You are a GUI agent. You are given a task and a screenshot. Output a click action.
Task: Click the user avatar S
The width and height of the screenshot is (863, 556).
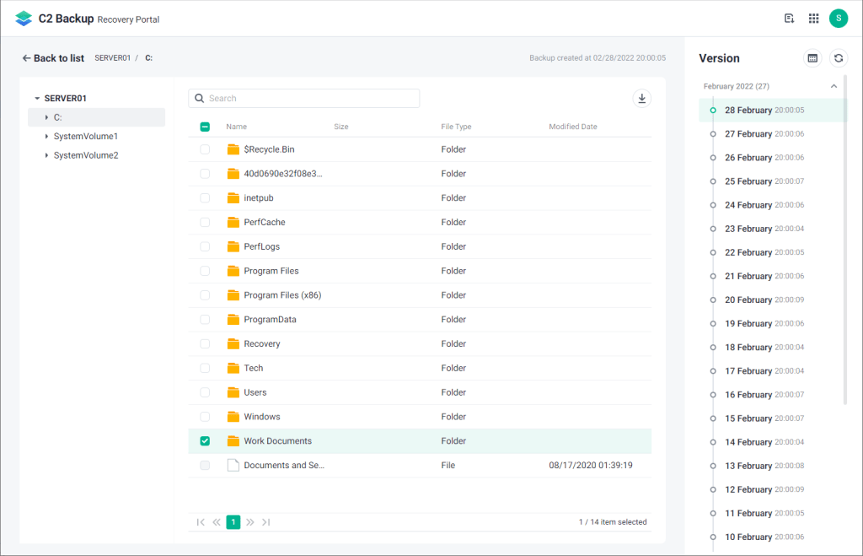click(x=838, y=19)
